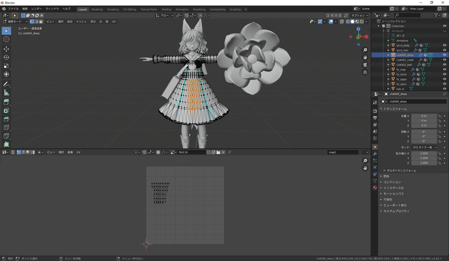Click the Options button in viewport header
The height and width of the screenshot is (261, 449).
[358, 15]
